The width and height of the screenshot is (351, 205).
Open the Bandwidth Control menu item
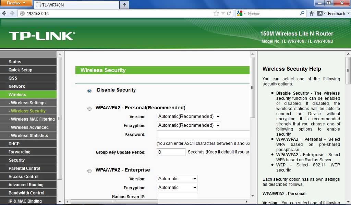click(x=28, y=193)
